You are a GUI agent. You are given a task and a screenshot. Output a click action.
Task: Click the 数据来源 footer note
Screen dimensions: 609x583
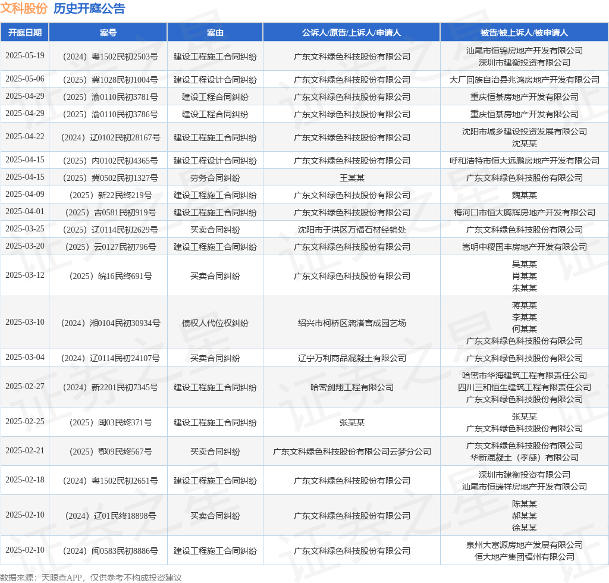tap(91, 578)
